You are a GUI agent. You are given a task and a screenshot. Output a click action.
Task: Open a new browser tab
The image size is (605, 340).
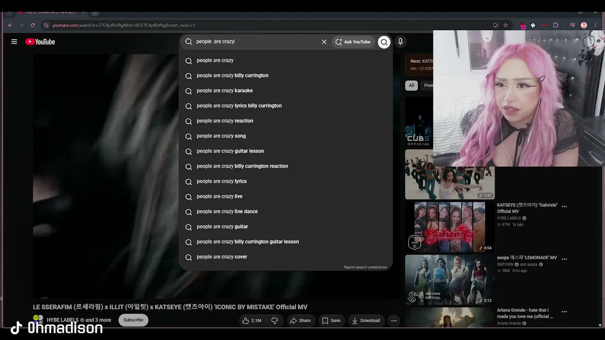pos(95,12)
